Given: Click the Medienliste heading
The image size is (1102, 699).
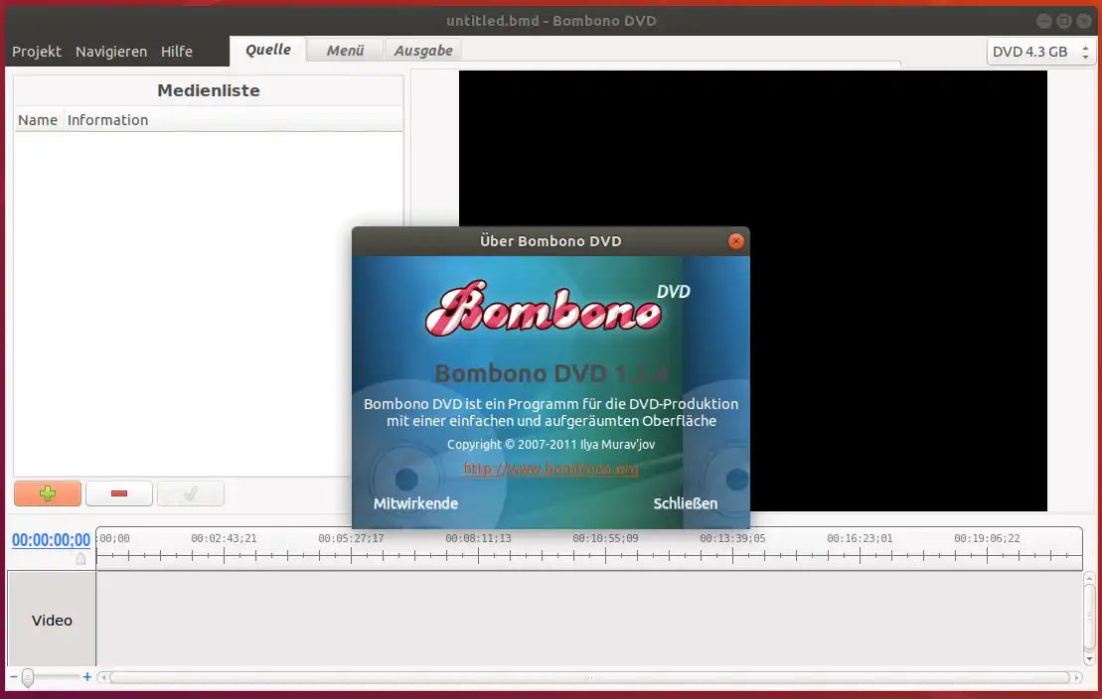Looking at the screenshot, I should coord(209,90).
